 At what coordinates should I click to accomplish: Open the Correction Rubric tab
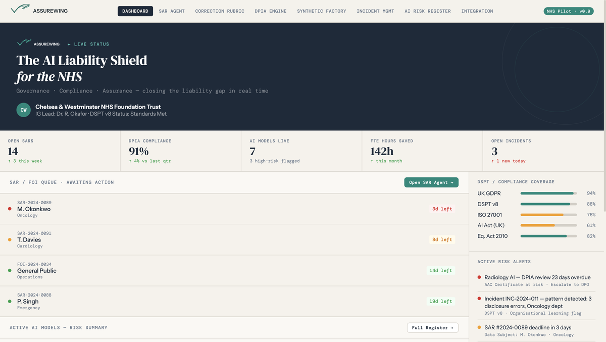point(220,11)
